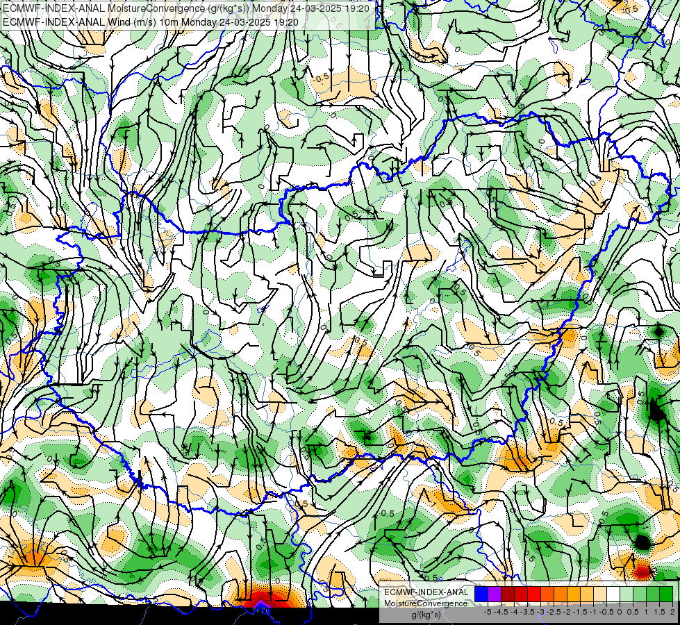The height and width of the screenshot is (625, 680).
Task: Click legend label ECMWF-INDEX-ANAL
Action: 426,592
